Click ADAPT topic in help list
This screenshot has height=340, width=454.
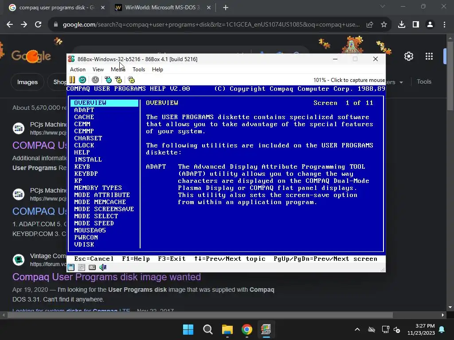[84, 110]
